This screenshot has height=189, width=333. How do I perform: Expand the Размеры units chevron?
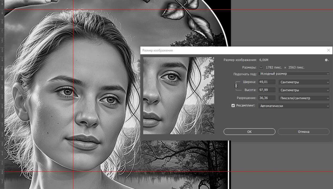pos(261,67)
